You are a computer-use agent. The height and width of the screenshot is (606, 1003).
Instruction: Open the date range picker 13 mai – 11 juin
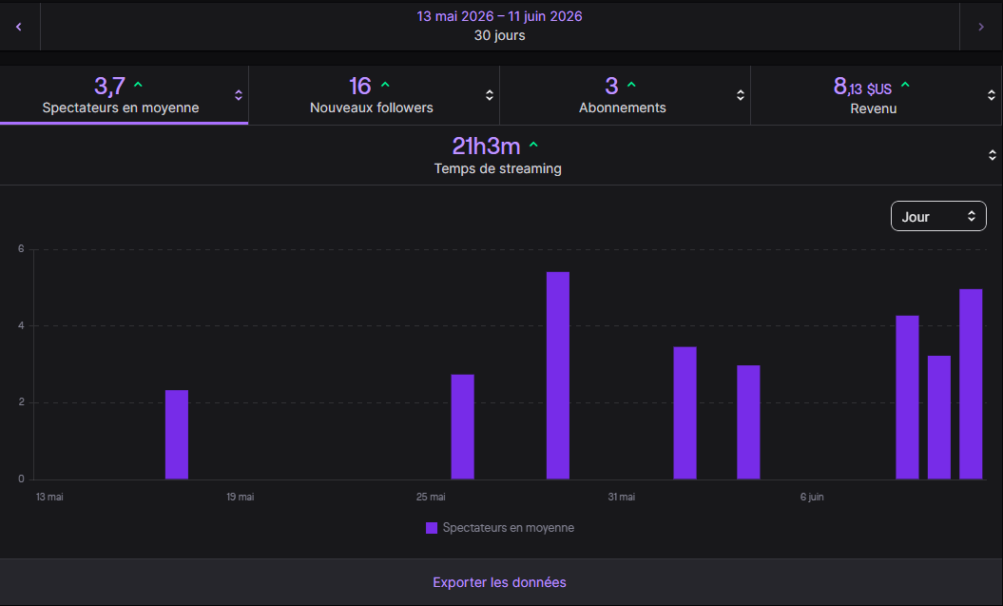click(x=499, y=27)
